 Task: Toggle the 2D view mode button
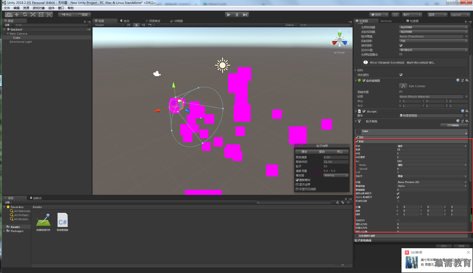coord(129,25)
